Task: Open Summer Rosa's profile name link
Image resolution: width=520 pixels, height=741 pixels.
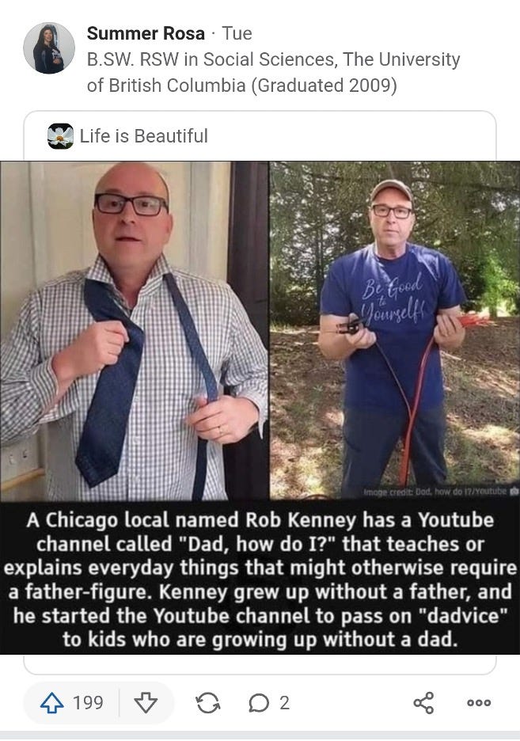Action: (x=146, y=33)
